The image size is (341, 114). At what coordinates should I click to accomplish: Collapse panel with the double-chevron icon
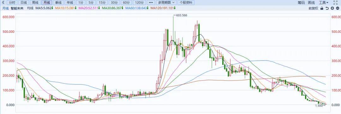[x=3, y=3]
